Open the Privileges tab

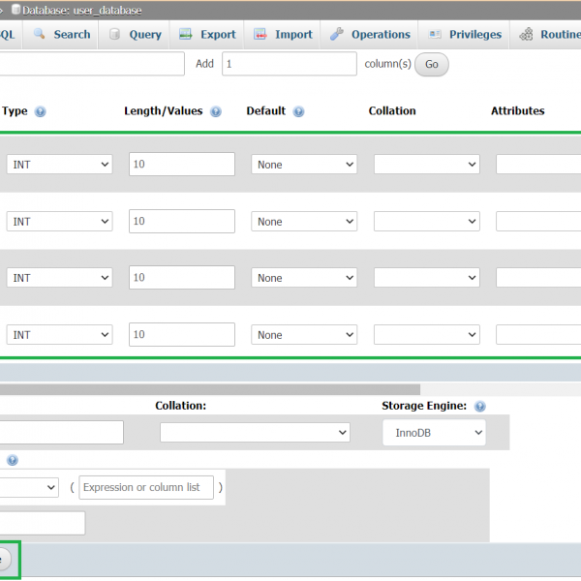(465, 34)
